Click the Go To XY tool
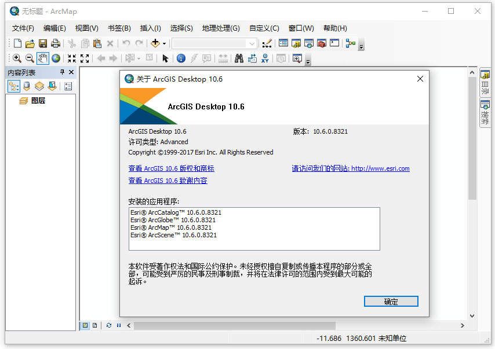This screenshot has width=495, height=349. pos(265,58)
